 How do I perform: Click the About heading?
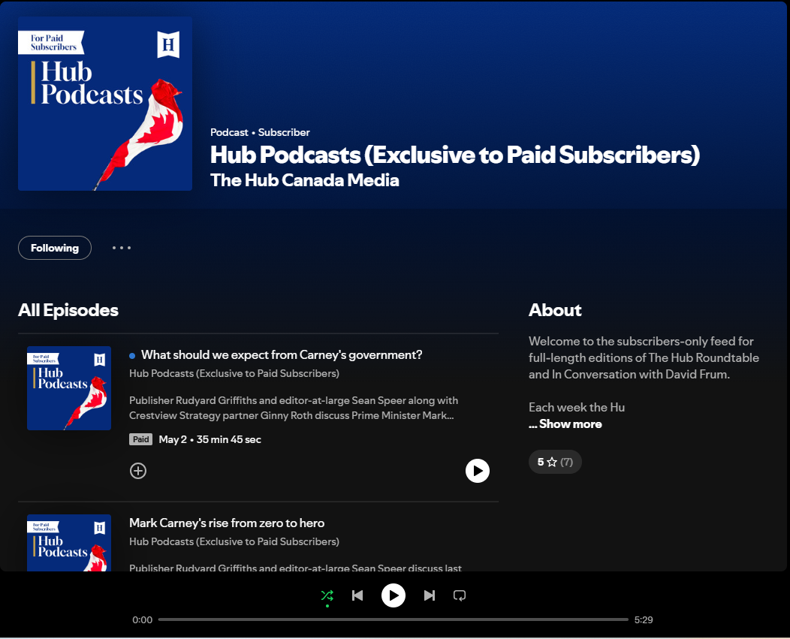tap(555, 310)
